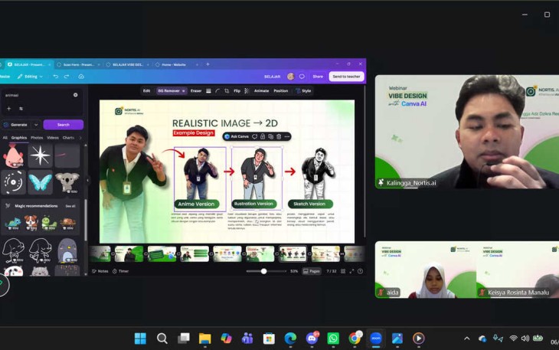The height and width of the screenshot is (350, 559).
Task: Switch to BELAJAR VIBE DES tab
Action: [x=128, y=64]
